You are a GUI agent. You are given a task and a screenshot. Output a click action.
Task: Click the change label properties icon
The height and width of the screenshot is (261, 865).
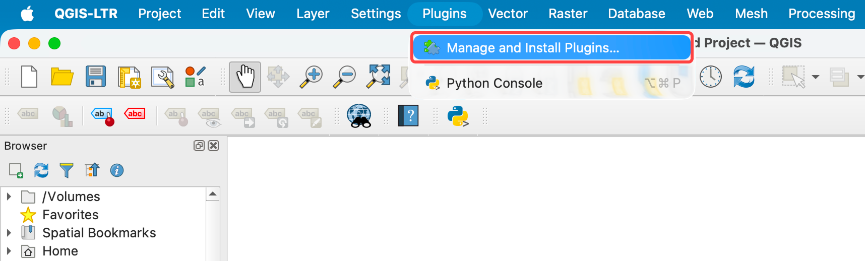pos(310,117)
